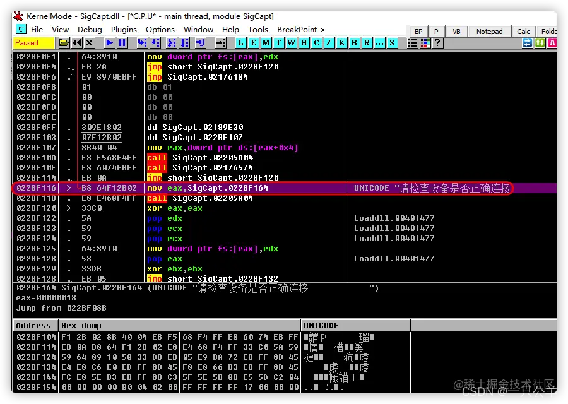The image size is (568, 404).
Task: Show Breakpoints with B button
Action: (354, 43)
